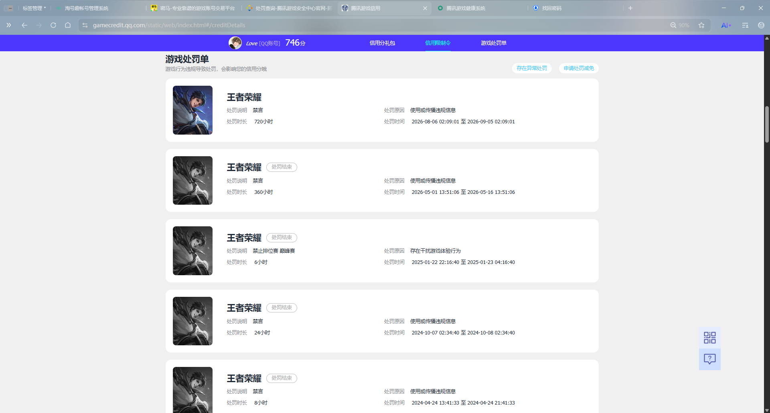Click the time range starting 2026-08-06 02:09:01
The image size is (770, 413).
pyautogui.click(x=463, y=122)
